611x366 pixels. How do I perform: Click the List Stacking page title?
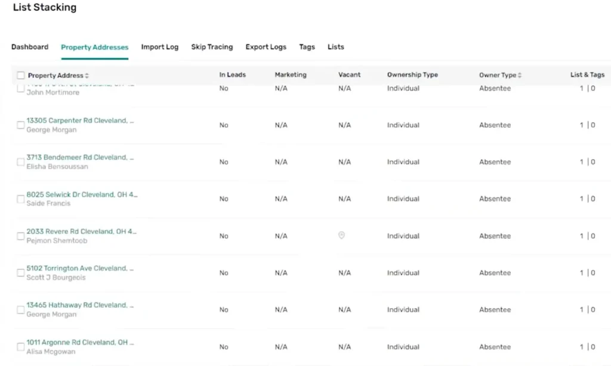(x=45, y=7)
